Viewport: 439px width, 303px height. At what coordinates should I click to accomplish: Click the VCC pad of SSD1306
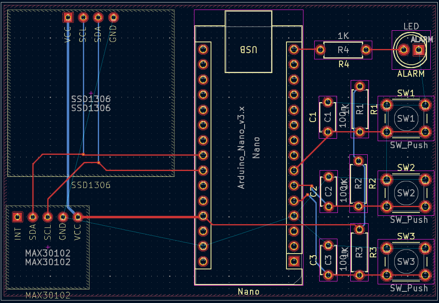[x=68, y=17]
